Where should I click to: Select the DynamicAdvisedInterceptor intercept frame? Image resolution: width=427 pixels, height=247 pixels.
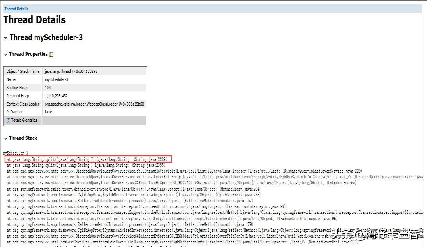pyautogui.click(x=215, y=230)
